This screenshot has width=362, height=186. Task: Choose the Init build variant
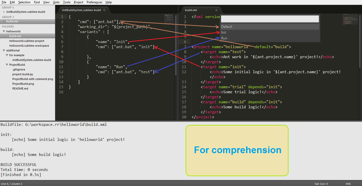(x=270, y=32)
